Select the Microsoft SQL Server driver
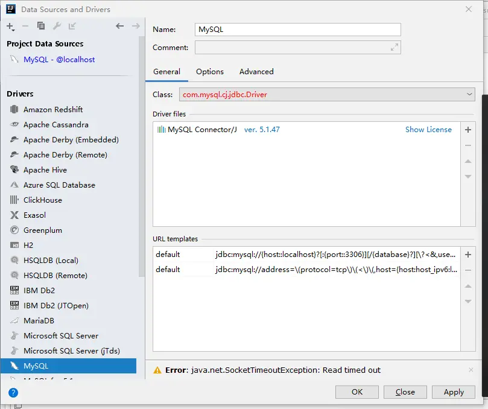 point(69,336)
